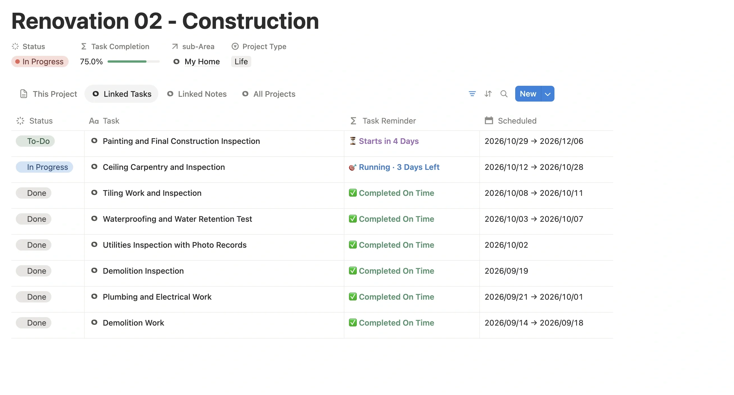This screenshot has height=395, width=734.
Task: Click the Status column header
Action: [x=34, y=121]
